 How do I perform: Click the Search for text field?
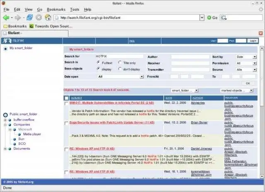119,56
